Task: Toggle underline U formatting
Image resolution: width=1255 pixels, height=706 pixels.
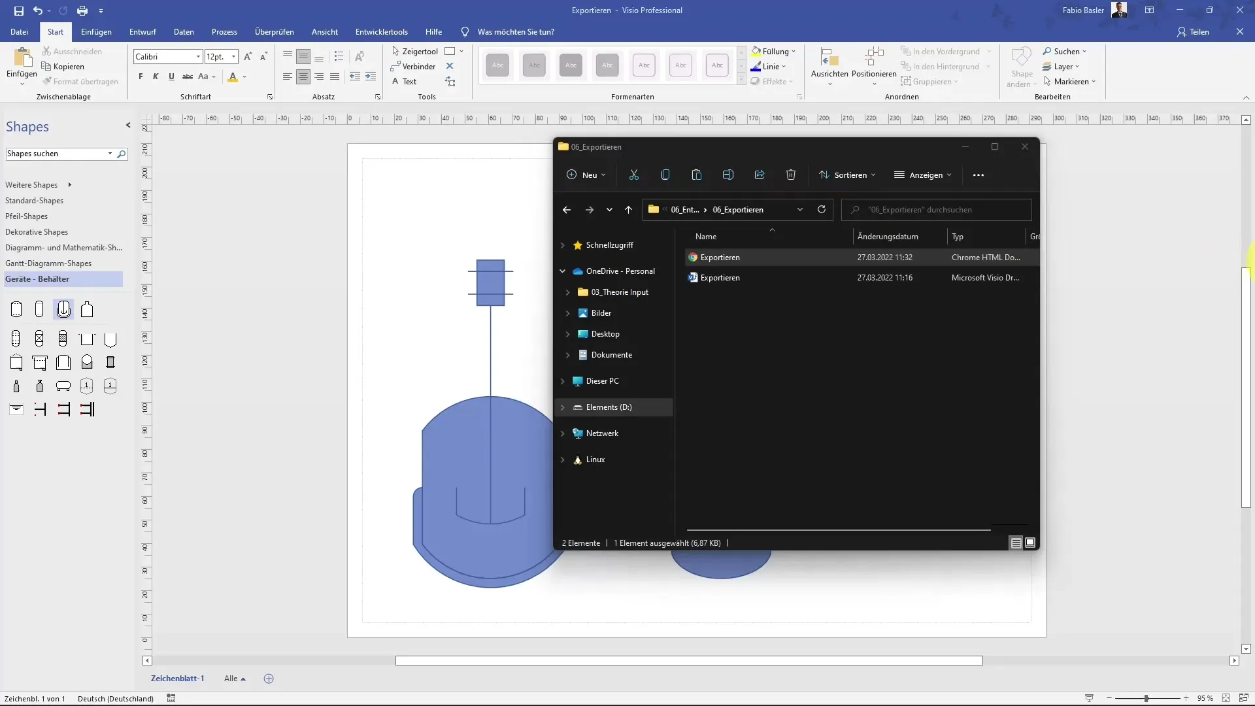Action: coord(171,76)
